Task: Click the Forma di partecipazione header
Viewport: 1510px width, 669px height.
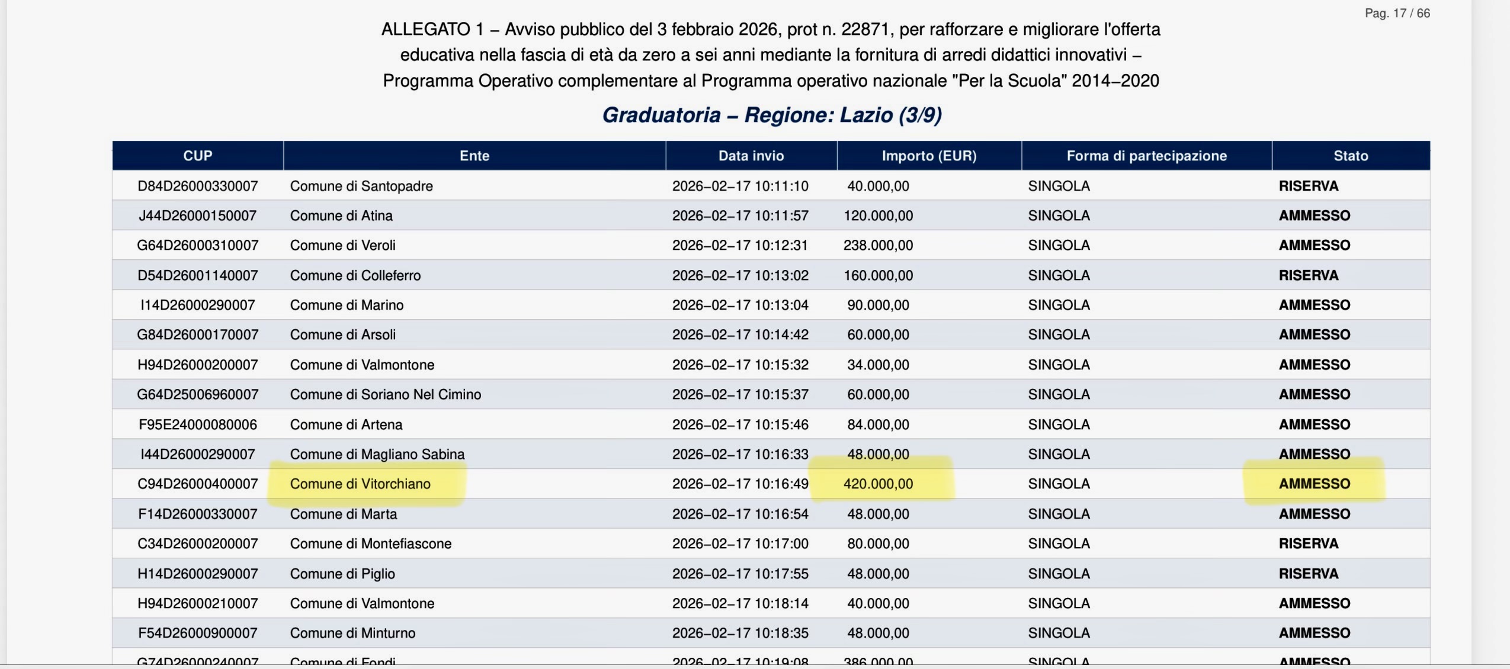Action: [x=1146, y=156]
